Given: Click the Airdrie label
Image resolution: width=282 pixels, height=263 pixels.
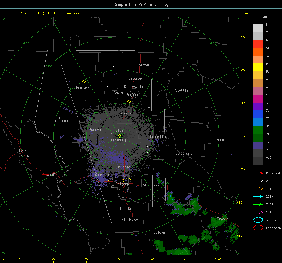Looking at the screenshot, I should click(x=123, y=167).
